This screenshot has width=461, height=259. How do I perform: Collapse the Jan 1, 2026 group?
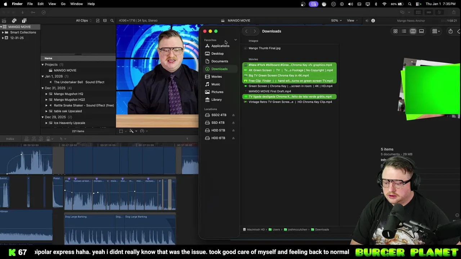pos(42,76)
